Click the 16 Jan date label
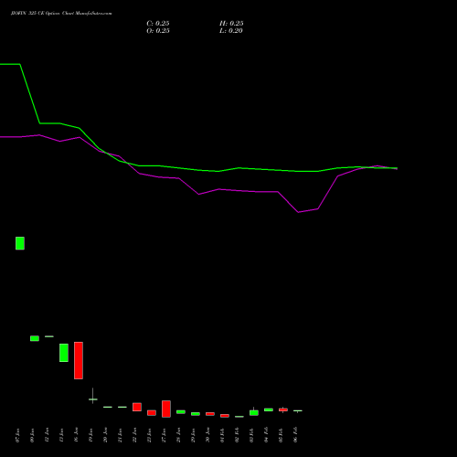 click(x=76, y=435)
